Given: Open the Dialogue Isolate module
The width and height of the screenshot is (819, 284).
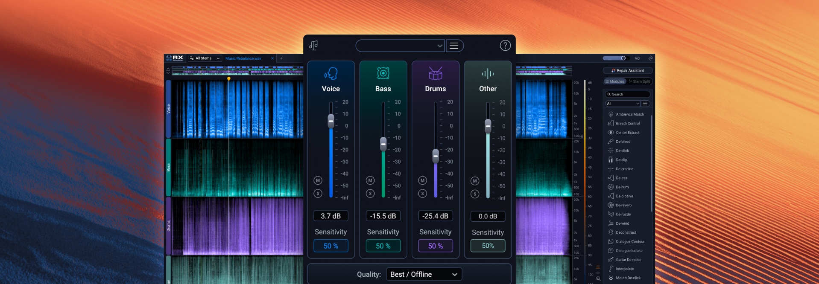Looking at the screenshot, I should coord(629,251).
